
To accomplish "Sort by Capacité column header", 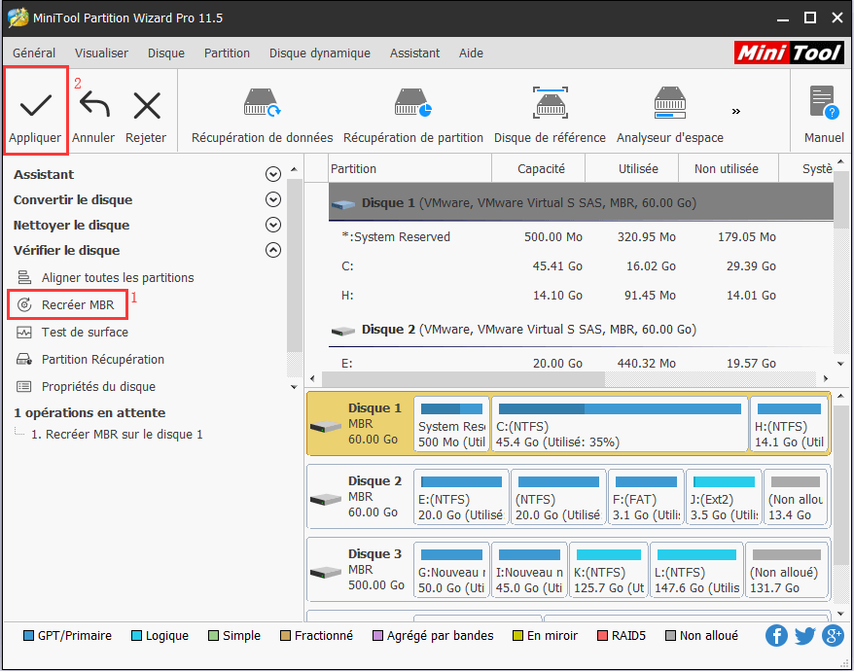I will click(539, 169).
